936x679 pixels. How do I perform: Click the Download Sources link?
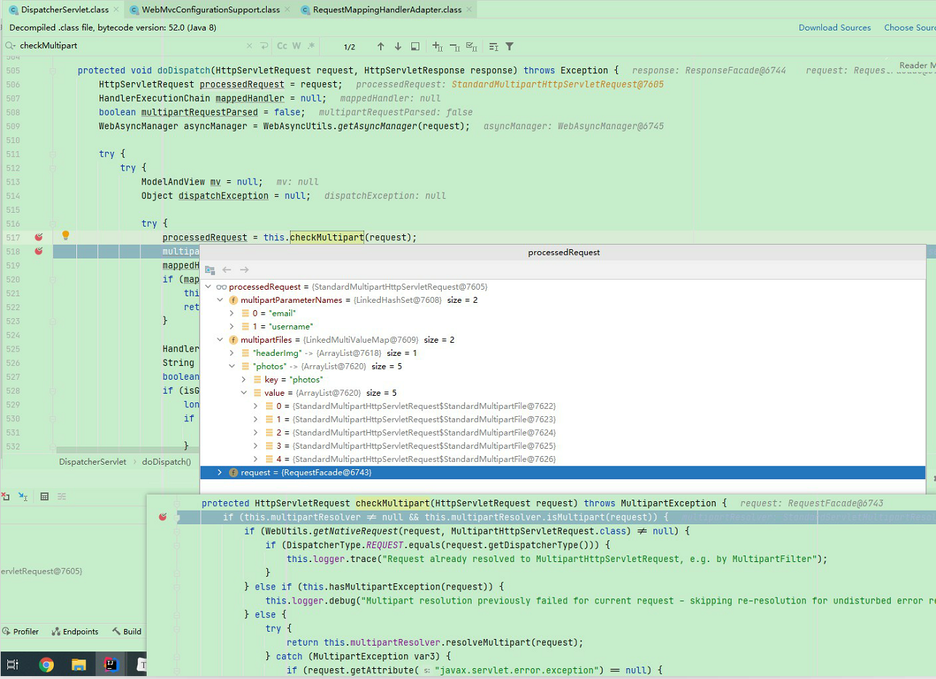(835, 27)
